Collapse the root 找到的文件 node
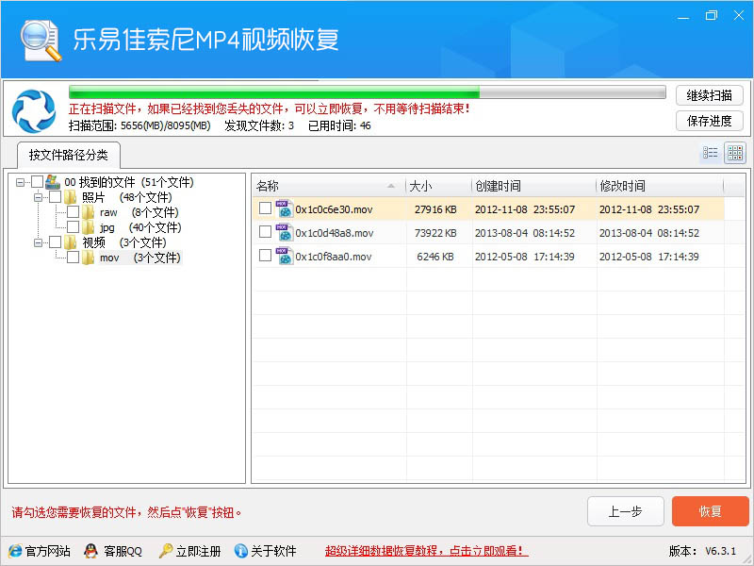The width and height of the screenshot is (754, 566). (21, 182)
